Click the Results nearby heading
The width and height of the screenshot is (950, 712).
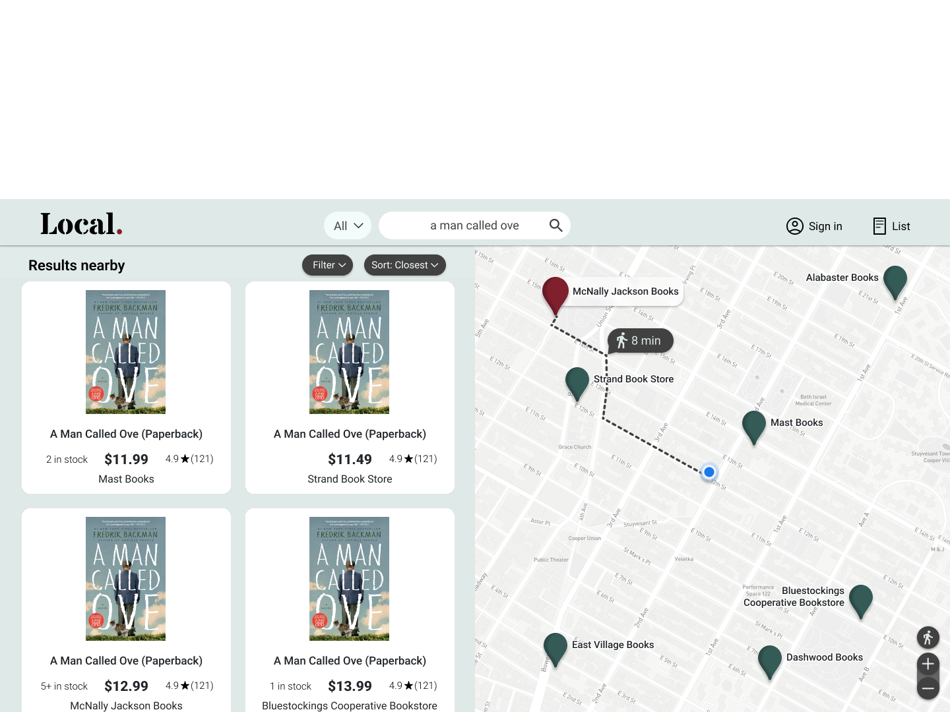tap(76, 265)
